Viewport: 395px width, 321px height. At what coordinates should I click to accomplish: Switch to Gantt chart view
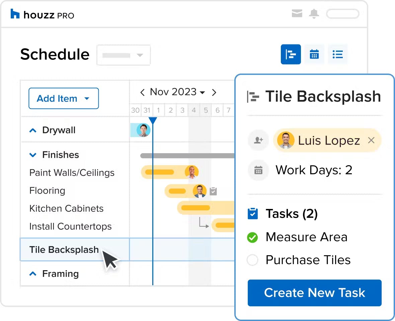[291, 55]
